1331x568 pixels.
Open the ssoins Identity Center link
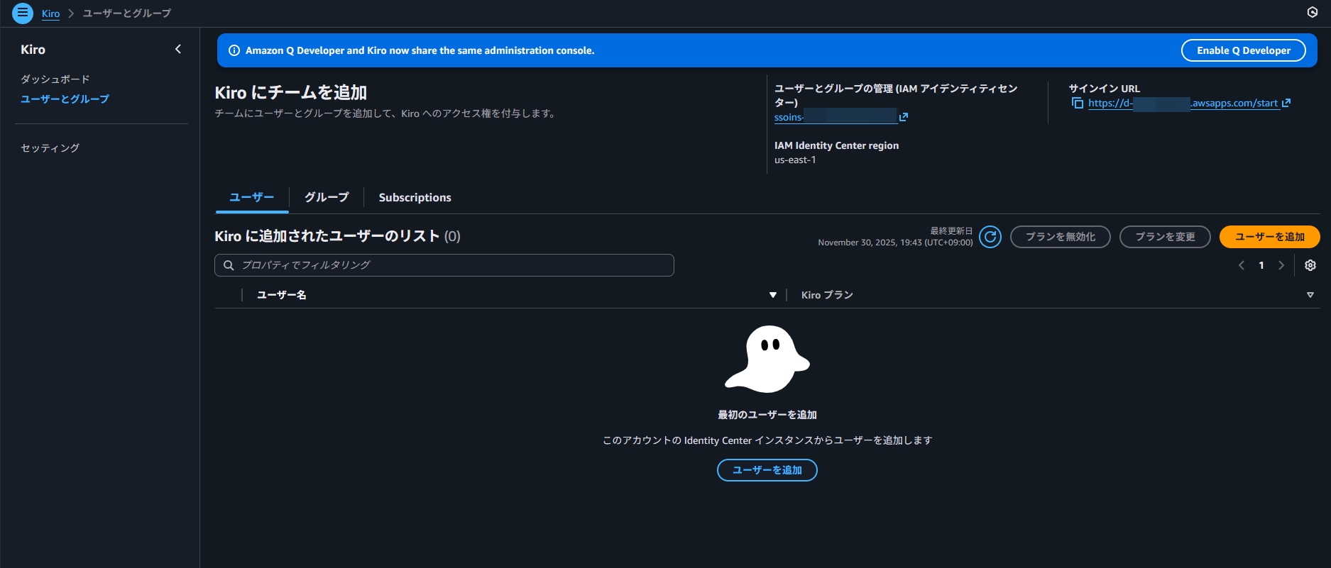tap(836, 117)
